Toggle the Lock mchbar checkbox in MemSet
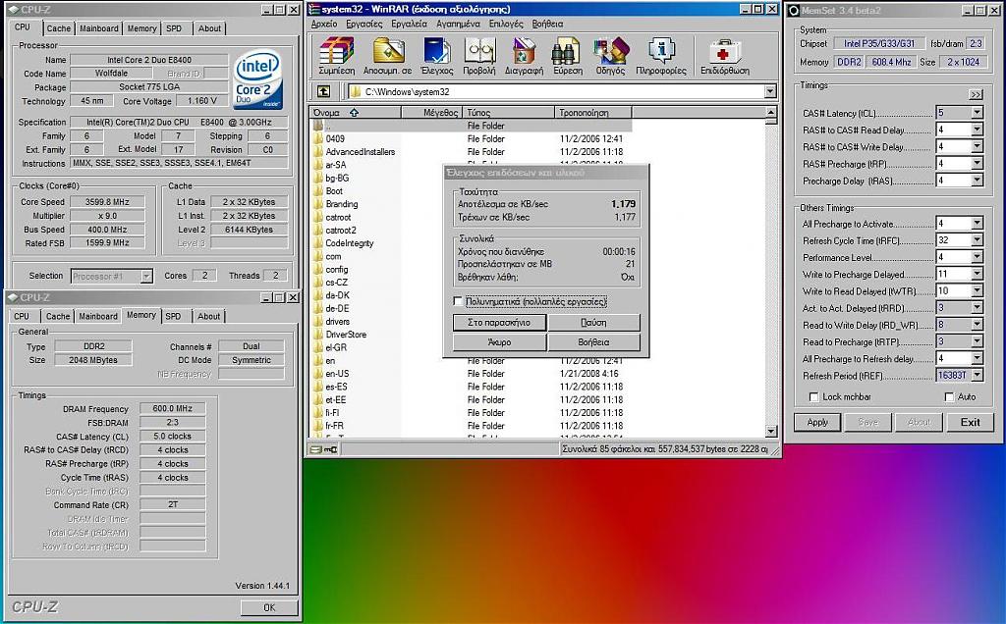 pos(813,397)
